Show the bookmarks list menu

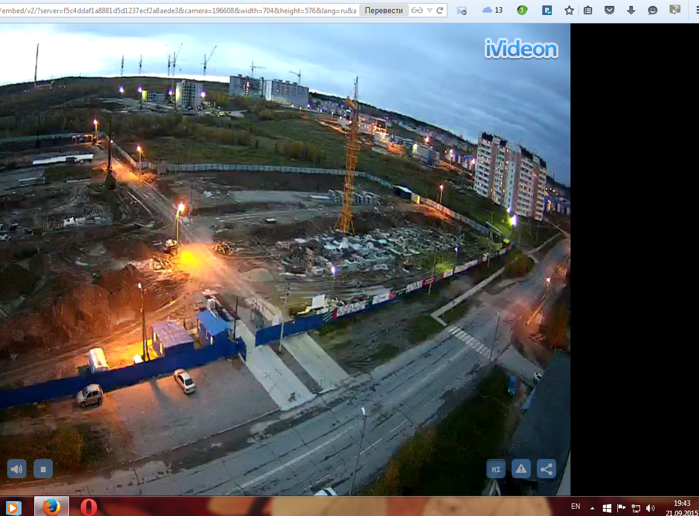pyautogui.click(x=588, y=10)
